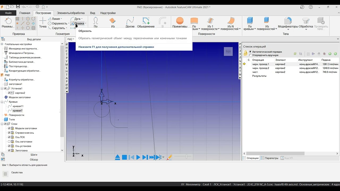The height and width of the screenshot is (191, 340).
Task: Click the По кривым solids icon
Action: coord(250,20)
